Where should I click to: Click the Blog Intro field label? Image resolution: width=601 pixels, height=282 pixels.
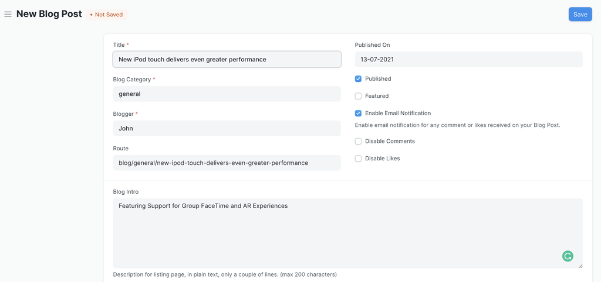126,192
